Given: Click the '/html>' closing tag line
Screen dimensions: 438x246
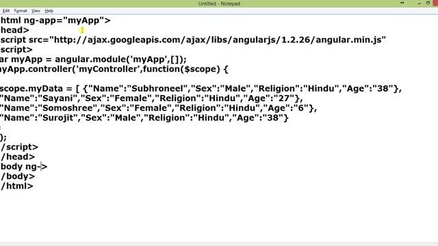Looking at the screenshot, I should click(16, 187).
